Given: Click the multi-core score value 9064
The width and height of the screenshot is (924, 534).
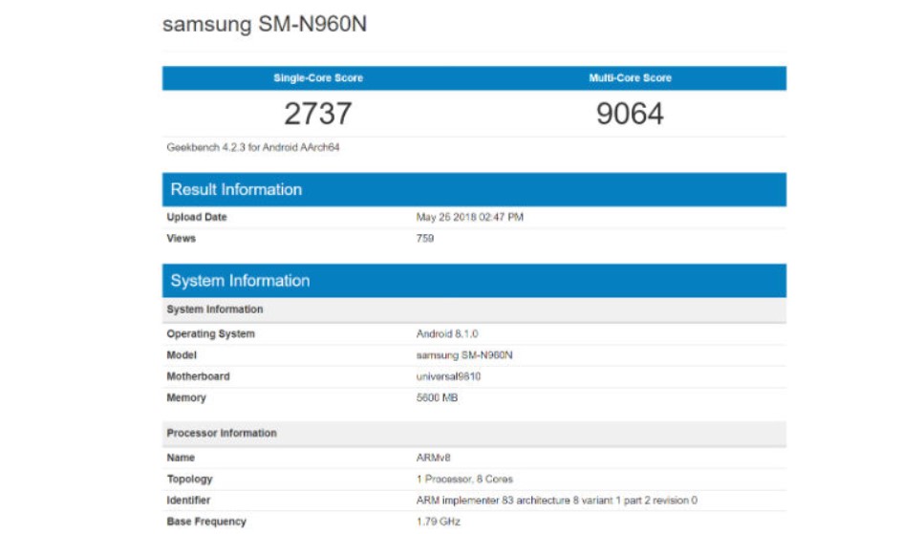Looking at the screenshot, I should pos(630,113).
